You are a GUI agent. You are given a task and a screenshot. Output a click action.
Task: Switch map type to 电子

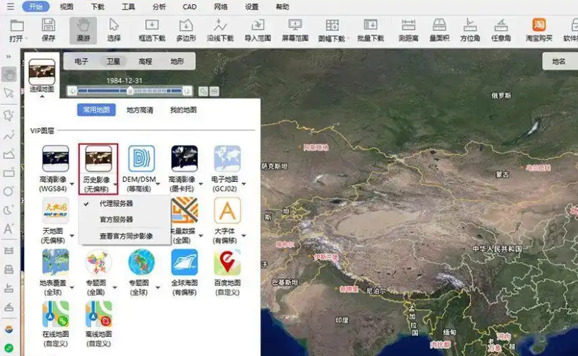81,62
